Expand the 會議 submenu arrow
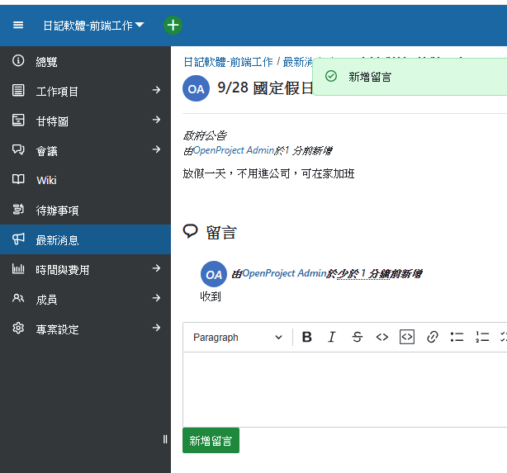507x473 pixels. (x=157, y=149)
